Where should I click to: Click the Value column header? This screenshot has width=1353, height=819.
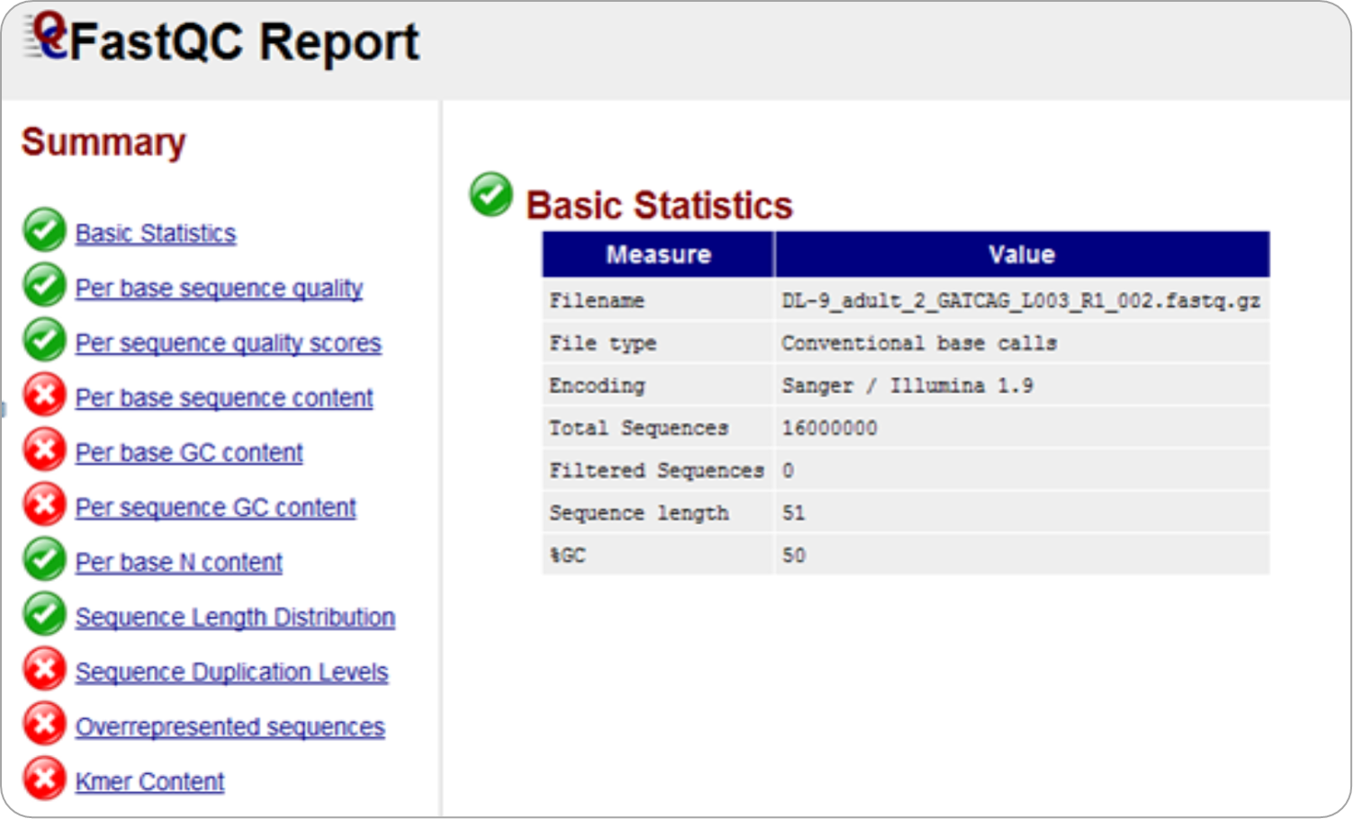pos(1022,254)
